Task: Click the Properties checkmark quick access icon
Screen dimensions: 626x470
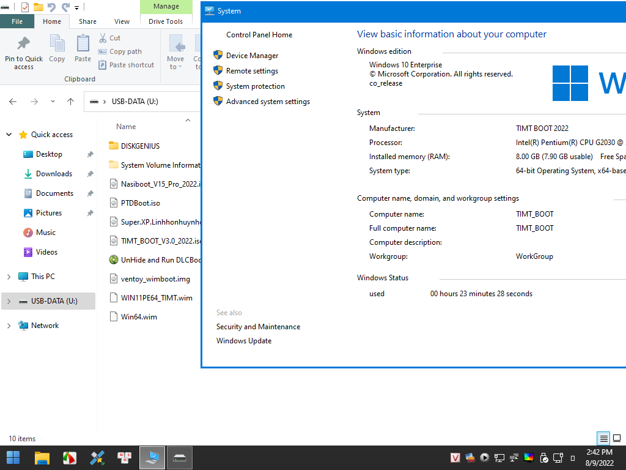Action: point(24,7)
